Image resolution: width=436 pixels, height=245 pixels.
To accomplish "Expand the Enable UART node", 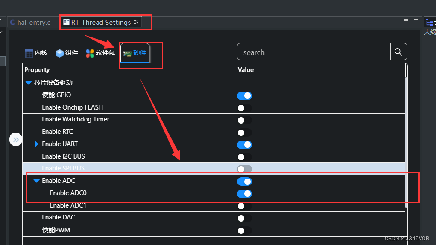I will (x=36, y=144).
